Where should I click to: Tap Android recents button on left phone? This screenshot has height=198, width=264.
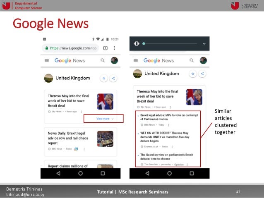103,173
